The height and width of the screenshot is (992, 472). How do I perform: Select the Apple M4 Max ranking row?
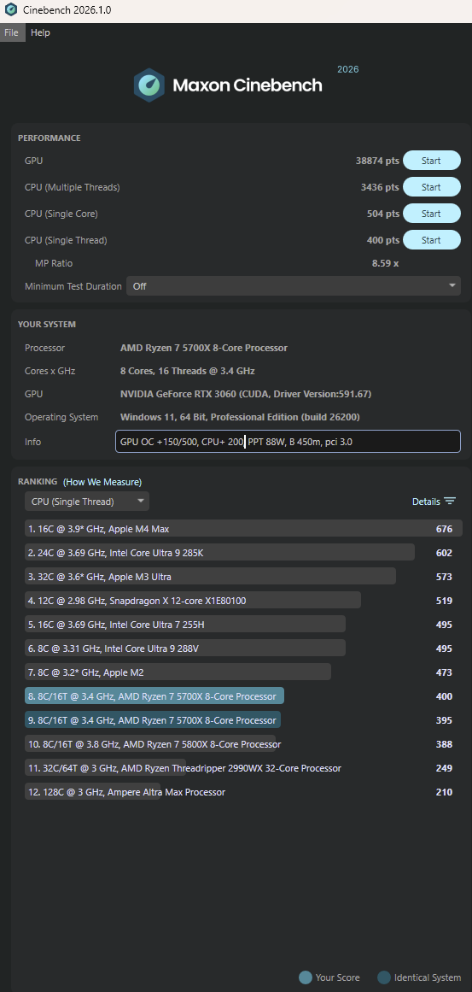(x=243, y=528)
